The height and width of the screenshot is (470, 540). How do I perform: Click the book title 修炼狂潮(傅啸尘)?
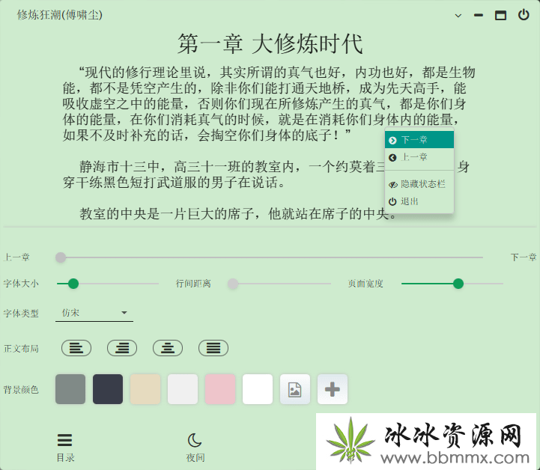(60, 15)
